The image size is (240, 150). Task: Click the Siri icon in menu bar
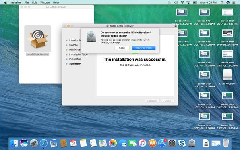point(228,2)
